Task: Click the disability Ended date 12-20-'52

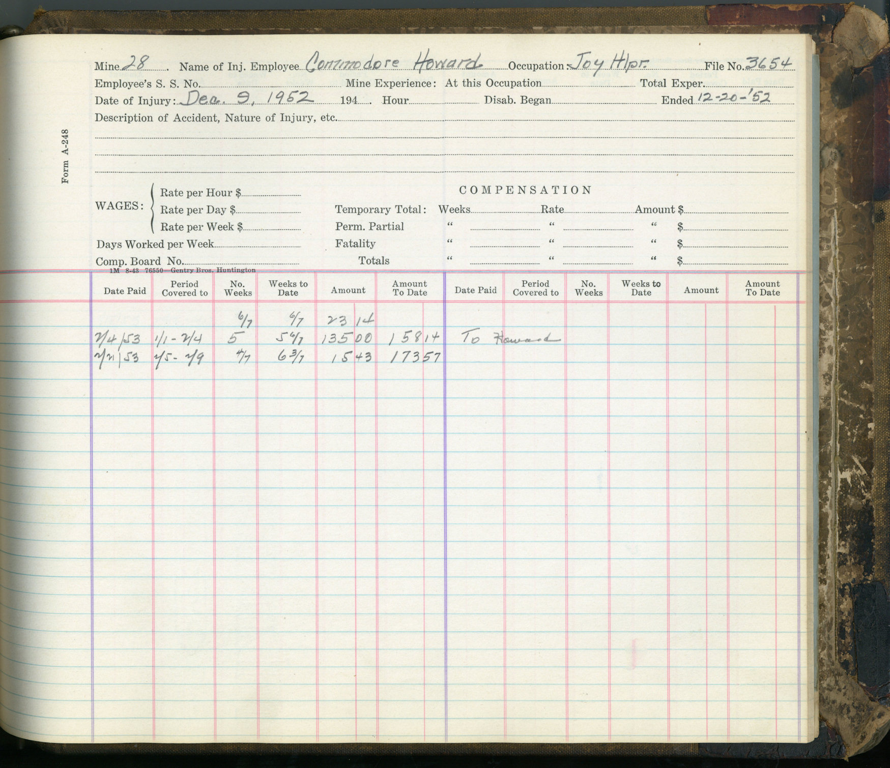Action: [x=733, y=97]
